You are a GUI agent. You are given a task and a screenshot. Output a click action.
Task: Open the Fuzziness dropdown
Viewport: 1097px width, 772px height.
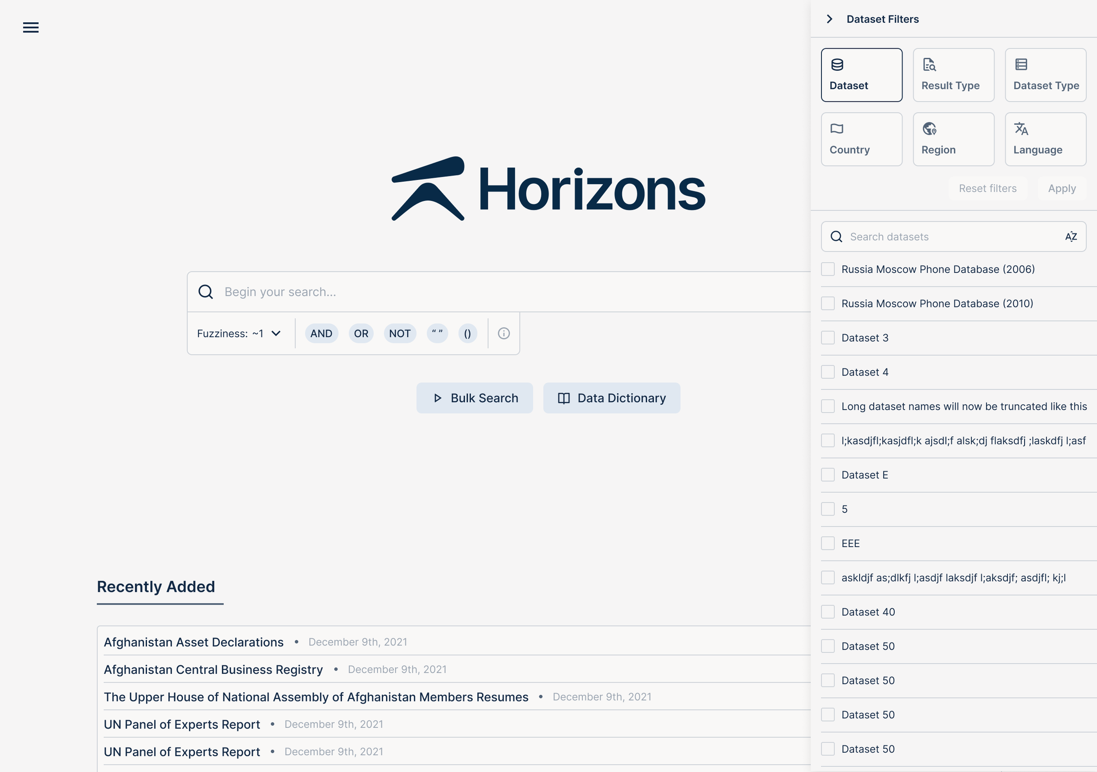tap(239, 333)
